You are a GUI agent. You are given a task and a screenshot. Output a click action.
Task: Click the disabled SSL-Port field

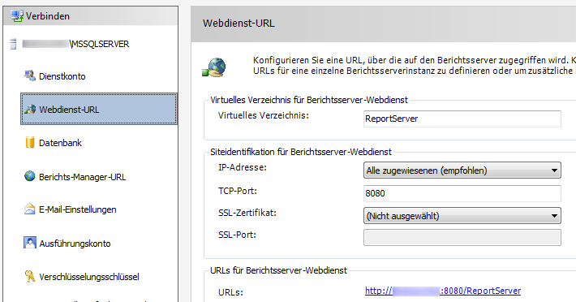tap(462, 237)
